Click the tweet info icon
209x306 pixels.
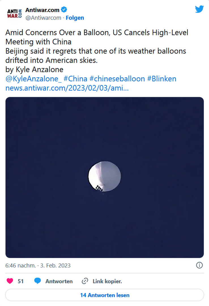click(199, 265)
